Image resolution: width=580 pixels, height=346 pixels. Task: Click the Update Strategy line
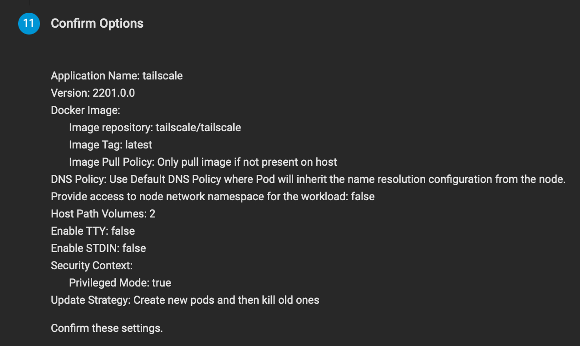click(x=185, y=300)
